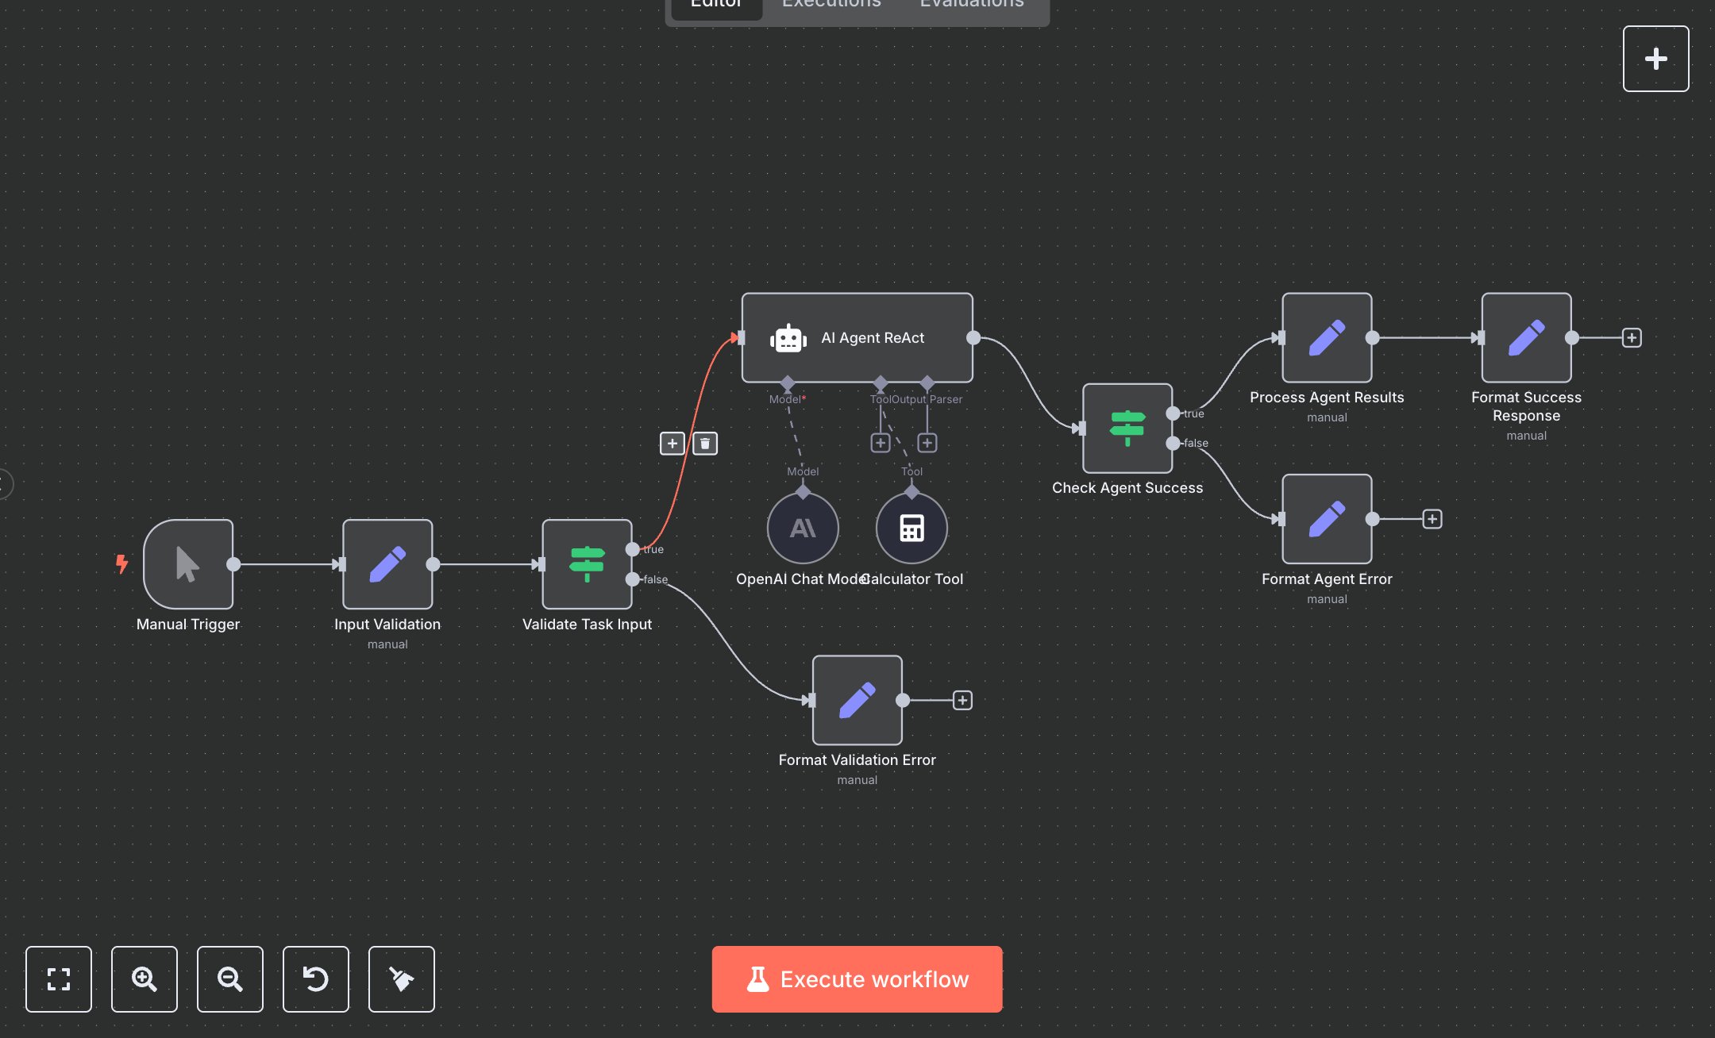Viewport: 1715px width, 1038px height.
Task: Zoom out using the magnifier minus icon
Action: (230, 979)
